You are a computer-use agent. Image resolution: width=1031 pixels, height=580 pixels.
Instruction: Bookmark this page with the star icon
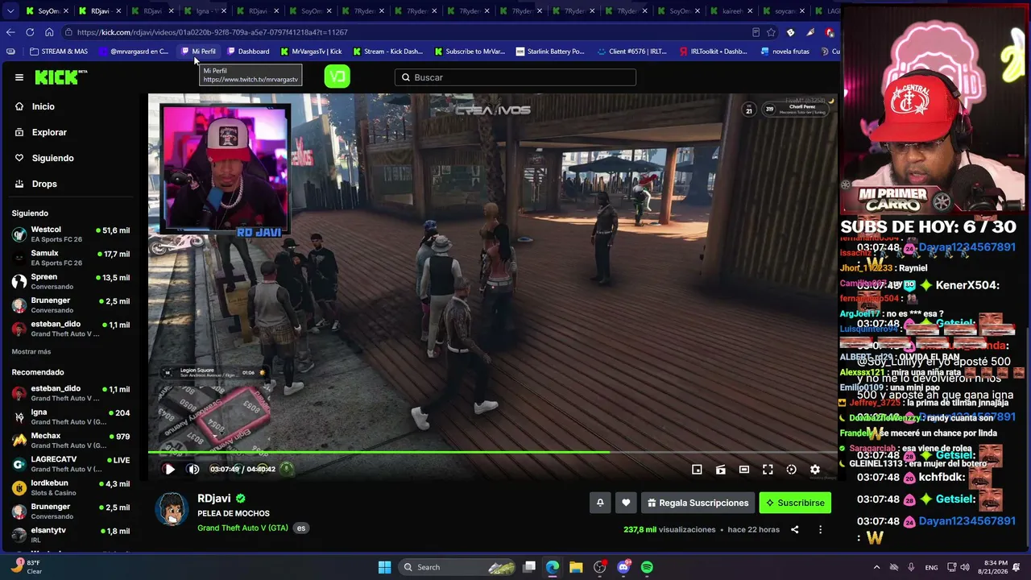[771, 32]
